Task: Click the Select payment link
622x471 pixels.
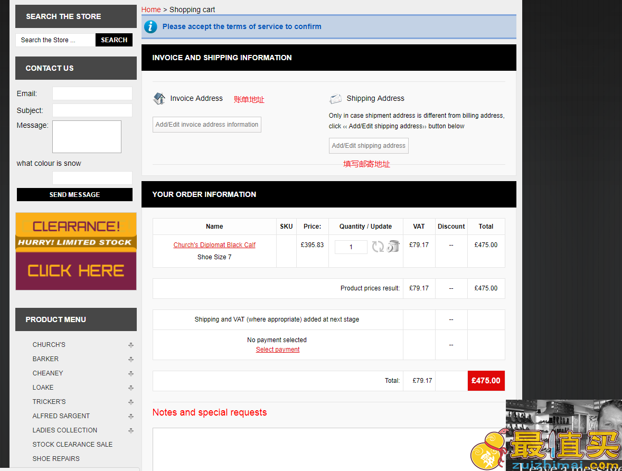Action: click(278, 349)
